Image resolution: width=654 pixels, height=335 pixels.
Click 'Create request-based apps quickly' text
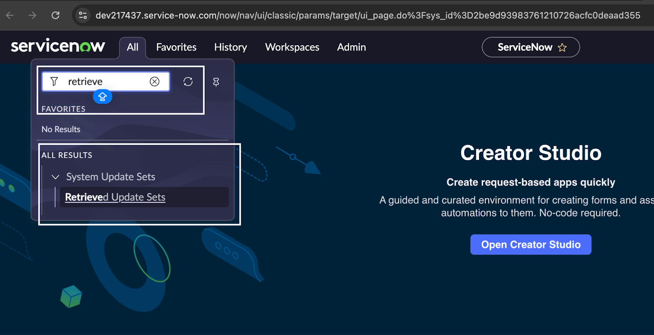531,182
